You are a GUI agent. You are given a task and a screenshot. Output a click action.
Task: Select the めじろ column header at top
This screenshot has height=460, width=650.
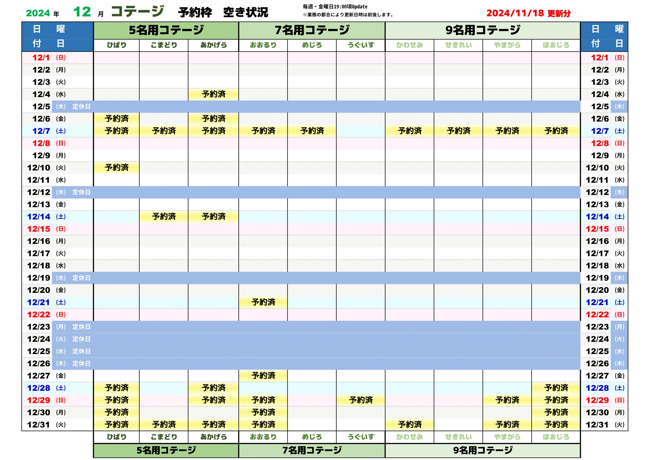tap(312, 45)
